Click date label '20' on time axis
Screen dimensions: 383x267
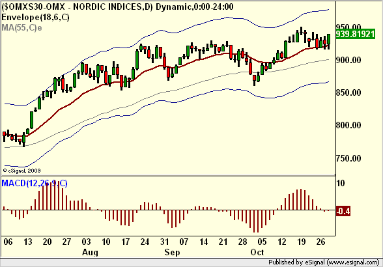(x=47, y=242)
